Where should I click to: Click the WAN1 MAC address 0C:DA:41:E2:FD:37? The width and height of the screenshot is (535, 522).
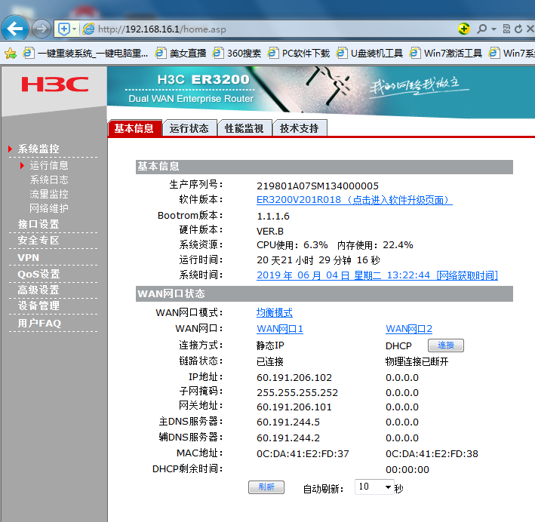303,454
